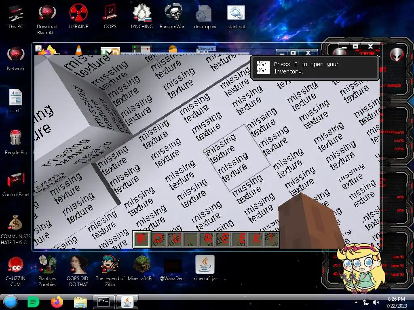Launch Firefox from the taskbar
Viewport: 414px width, 310px height.
(57, 302)
